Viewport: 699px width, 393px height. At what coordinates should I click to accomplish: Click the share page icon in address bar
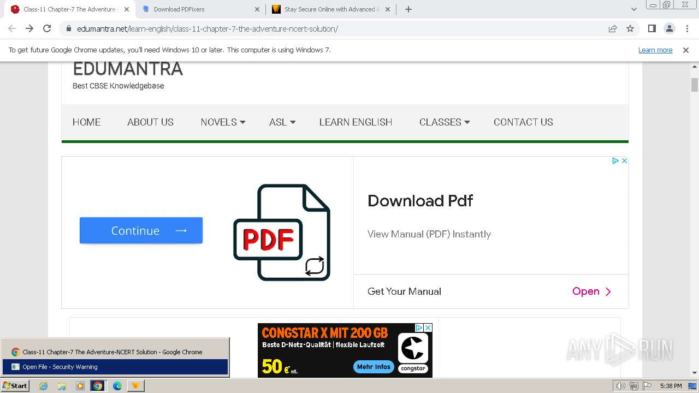613,28
